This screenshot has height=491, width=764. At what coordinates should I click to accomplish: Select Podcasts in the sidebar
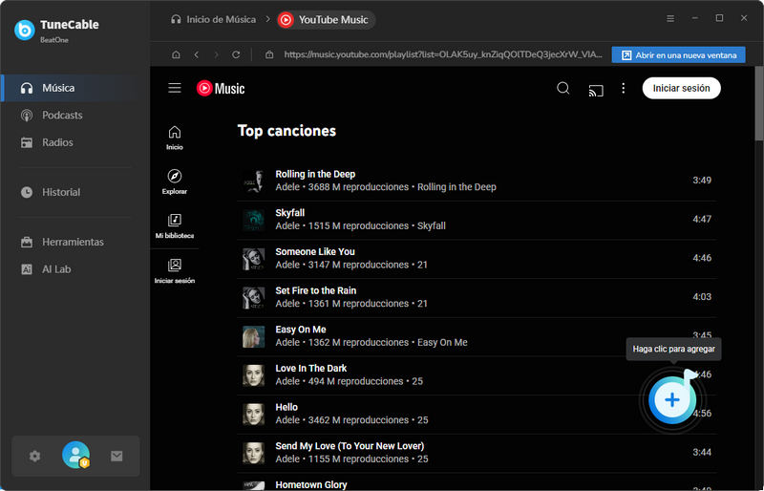point(62,115)
